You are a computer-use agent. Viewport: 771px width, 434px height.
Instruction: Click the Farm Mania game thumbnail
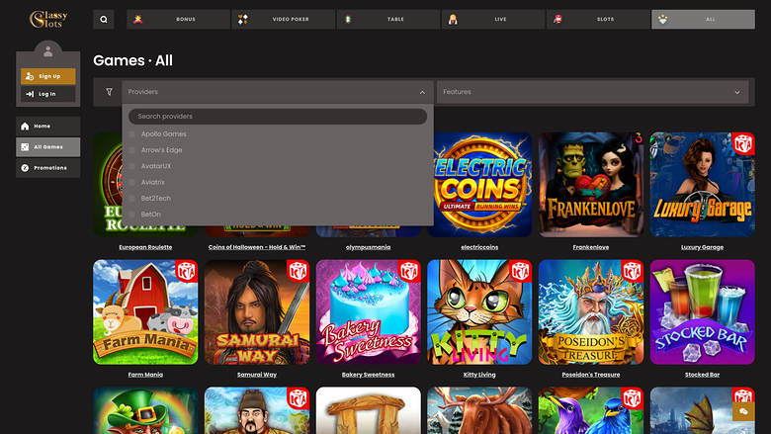(x=145, y=312)
